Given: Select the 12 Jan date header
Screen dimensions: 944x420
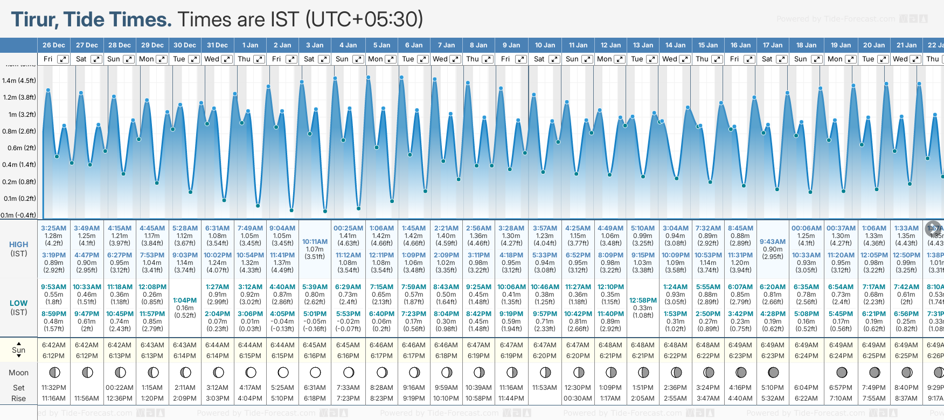Looking at the screenshot, I should coord(610,45).
